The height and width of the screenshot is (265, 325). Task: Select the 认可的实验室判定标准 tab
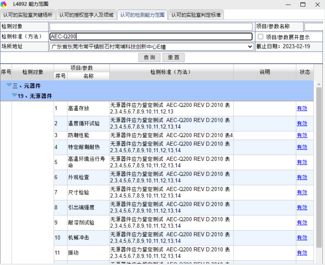point(196,15)
